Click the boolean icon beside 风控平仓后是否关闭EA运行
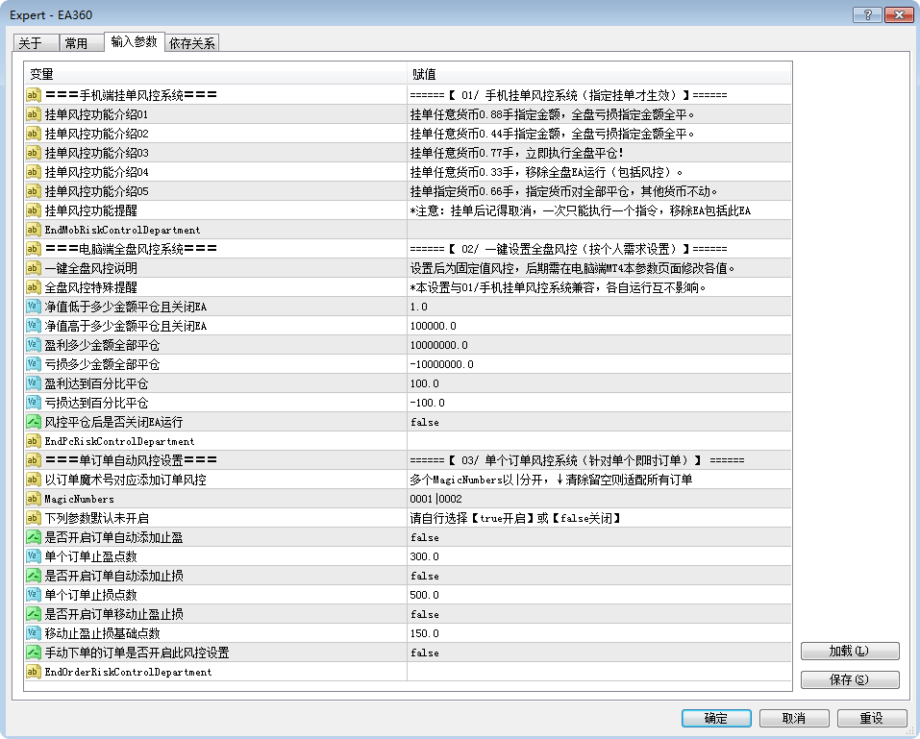Viewport: 920px width, 739px height. [33, 422]
